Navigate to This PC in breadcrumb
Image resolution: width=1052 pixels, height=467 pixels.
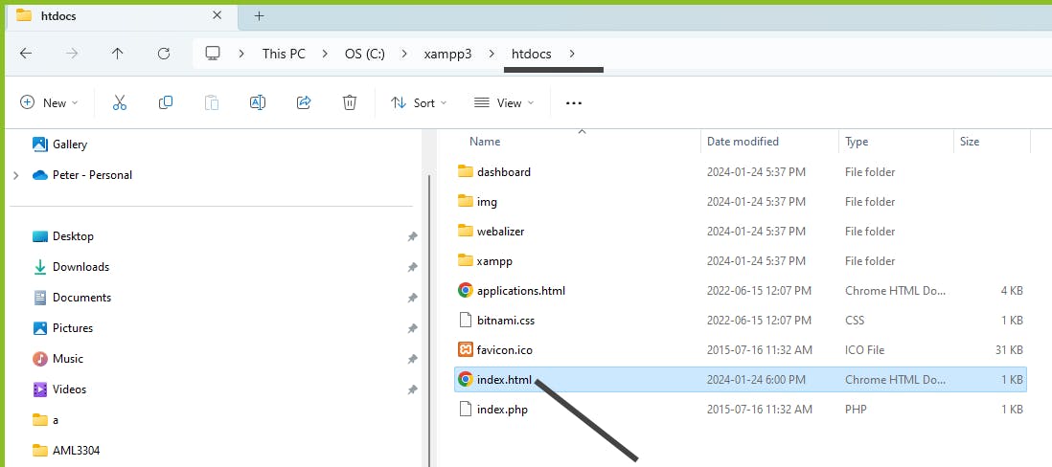pyautogui.click(x=284, y=54)
